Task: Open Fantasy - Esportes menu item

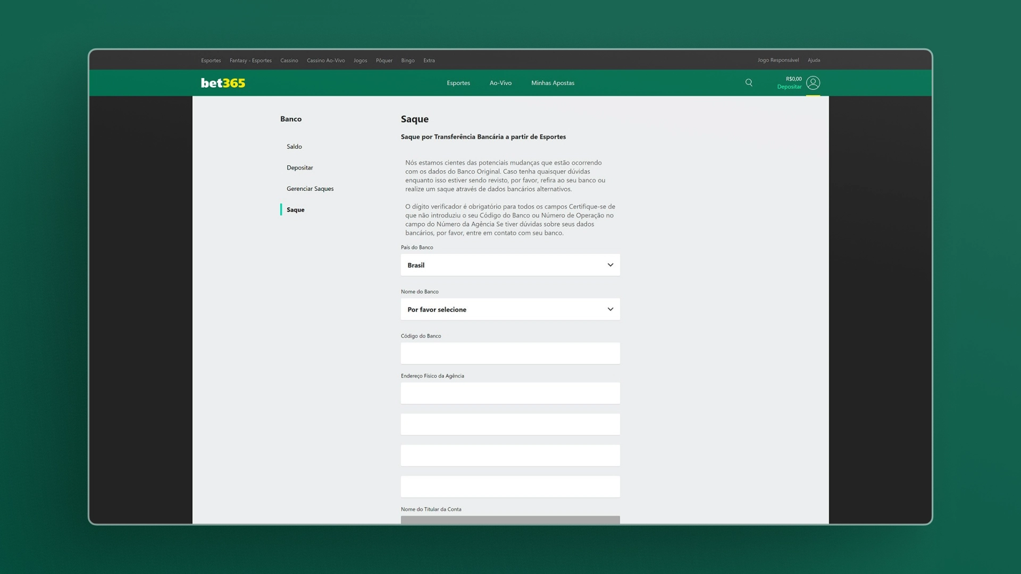Action: pyautogui.click(x=250, y=60)
